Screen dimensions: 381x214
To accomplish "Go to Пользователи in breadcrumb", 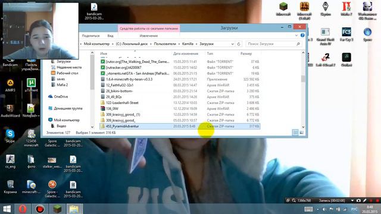I will pyautogui.click(x=165, y=44).
